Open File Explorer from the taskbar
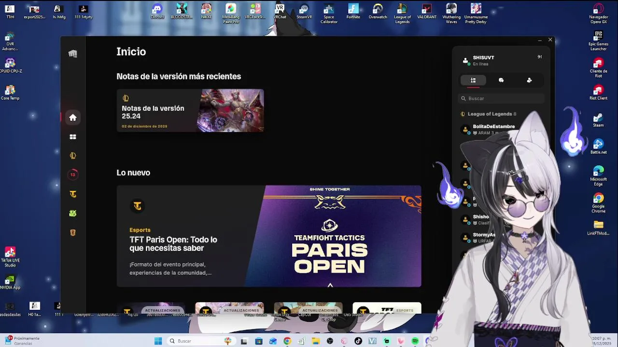The width and height of the screenshot is (618, 347). (x=316, y=341)
